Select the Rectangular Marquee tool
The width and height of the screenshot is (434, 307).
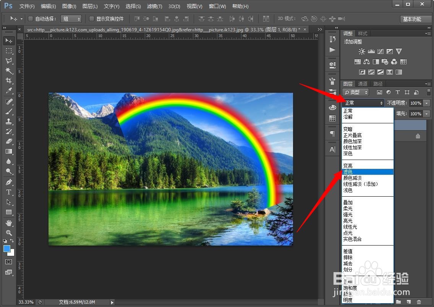click(x=9, y=51)
